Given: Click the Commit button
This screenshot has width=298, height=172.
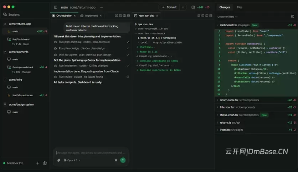Looking at the screenshot, I should point(170,7).
